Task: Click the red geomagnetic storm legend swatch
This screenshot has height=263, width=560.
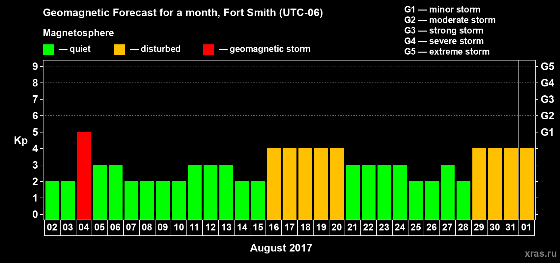Action: (x=208, y=50)
